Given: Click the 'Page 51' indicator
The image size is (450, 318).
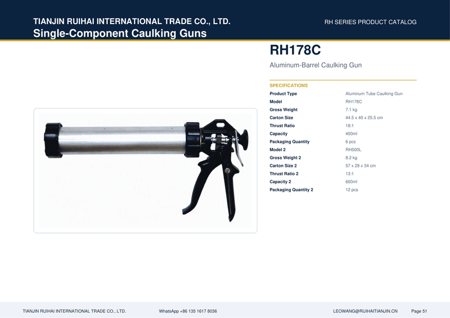Looking at the screenshot, I should point(419,311).
